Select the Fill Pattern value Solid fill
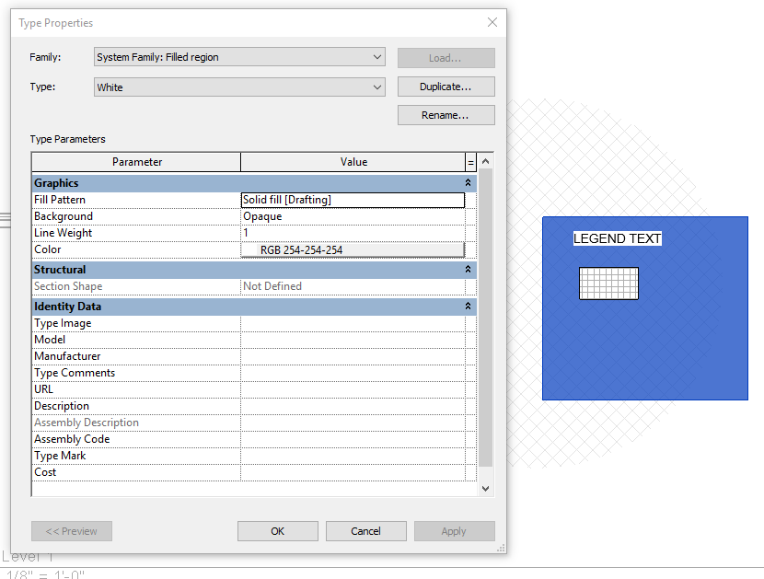Image resolution: width=764 pixels, height=579 pixels. (x=353, y=199)
